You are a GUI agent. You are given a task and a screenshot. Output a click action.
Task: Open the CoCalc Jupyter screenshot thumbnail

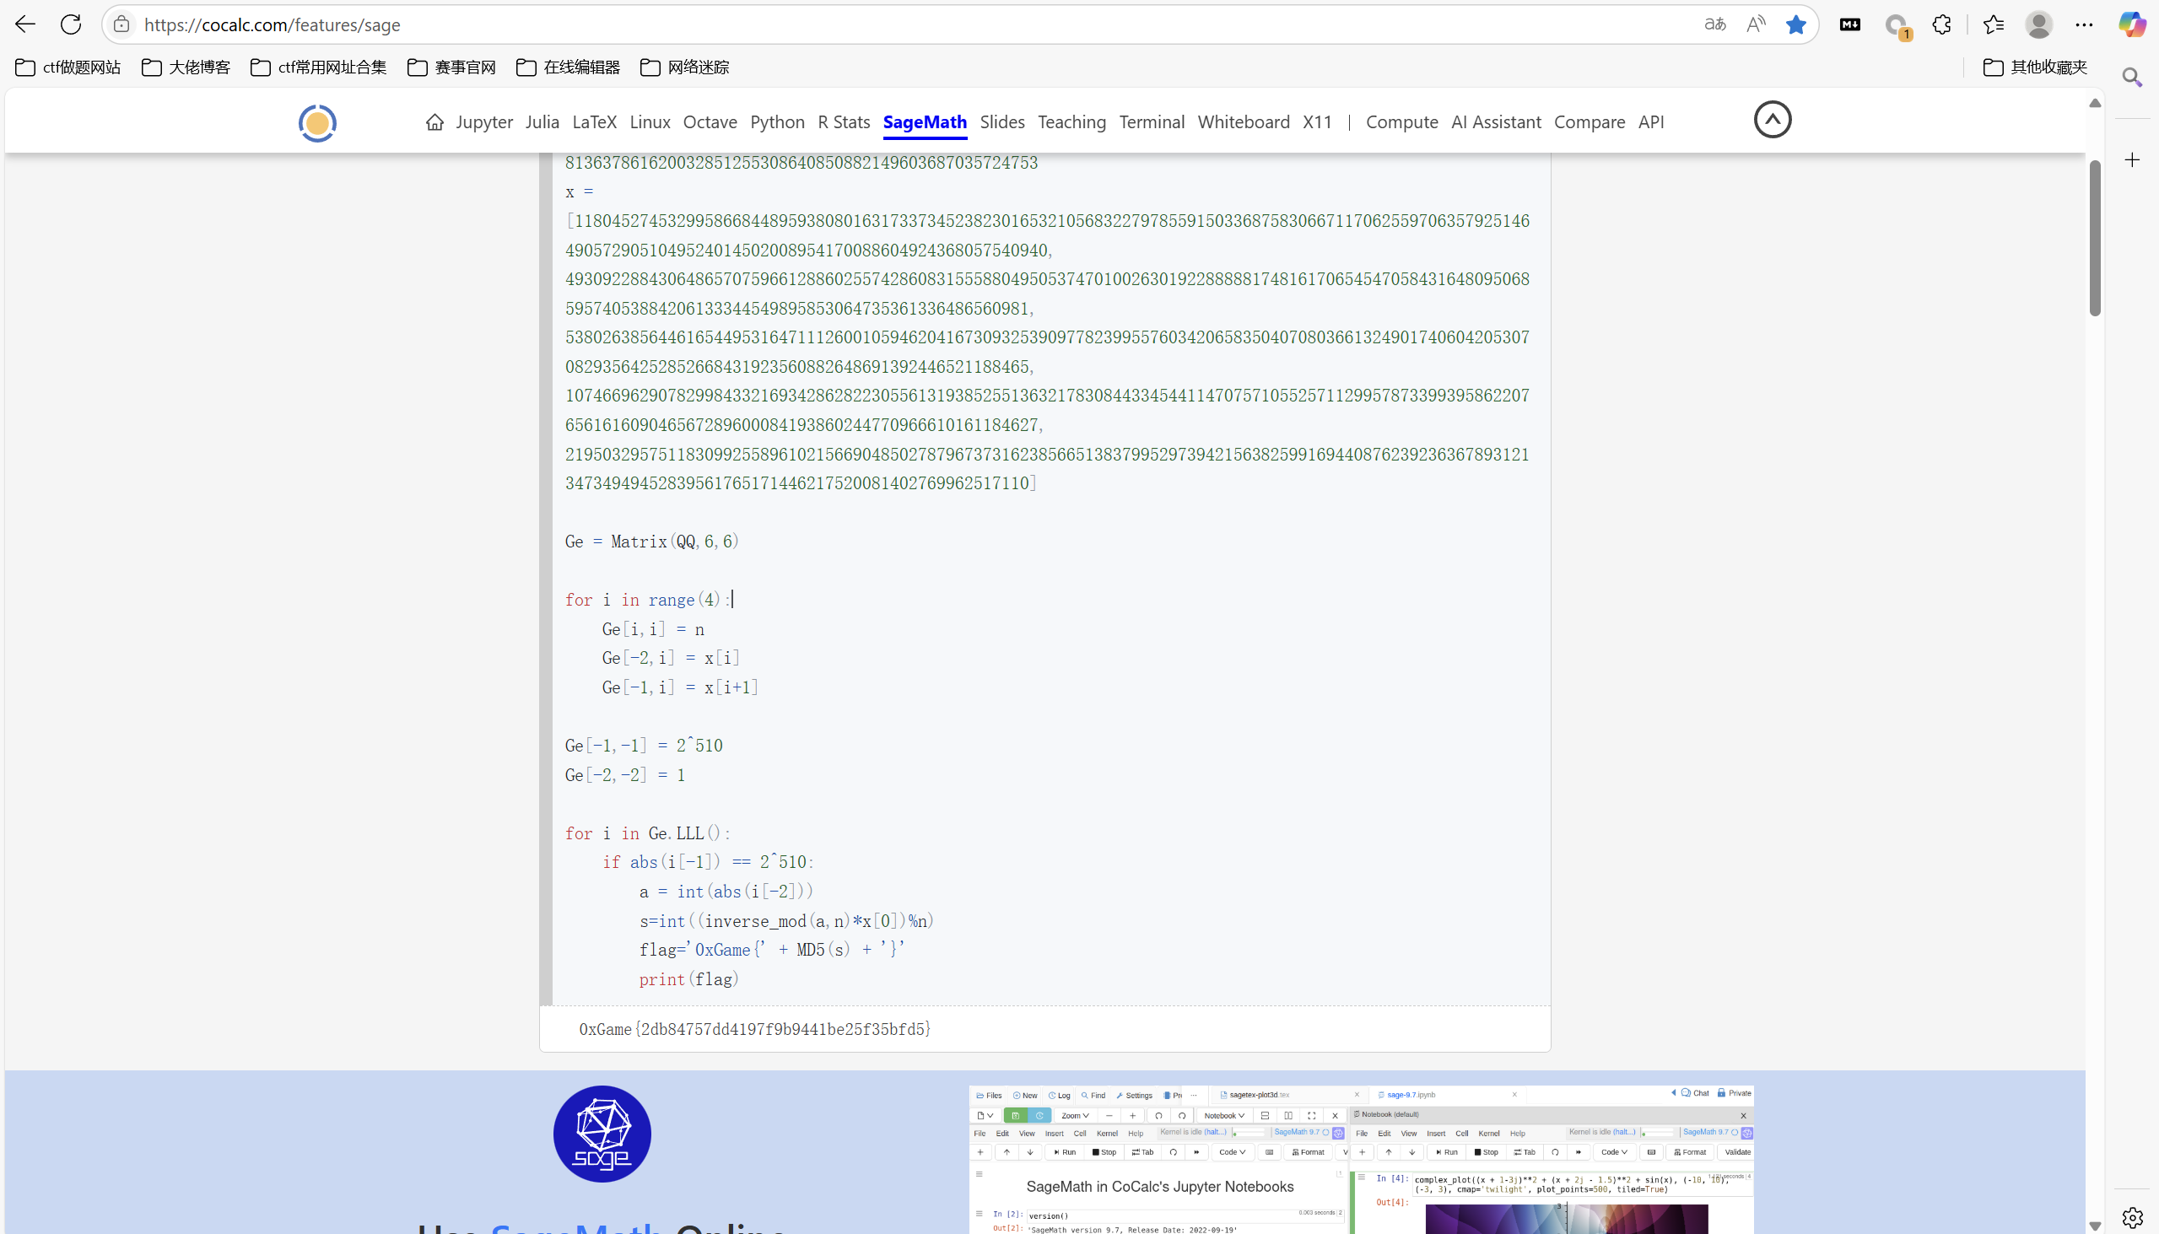[1362, 1160]
